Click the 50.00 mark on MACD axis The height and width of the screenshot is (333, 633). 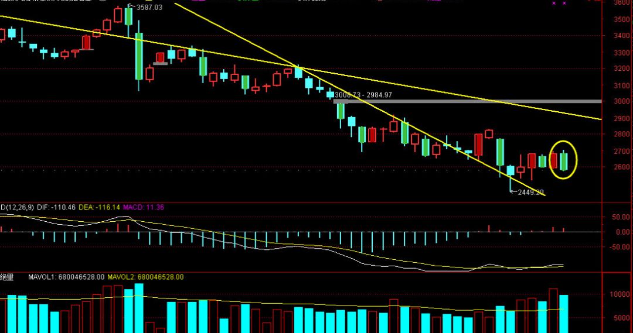(620, 217)
